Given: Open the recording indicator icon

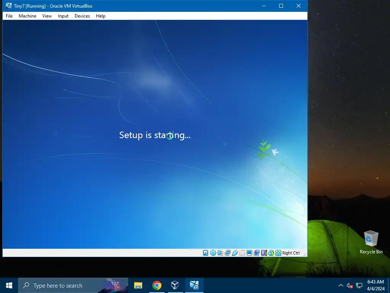Looking at the screenshot, I should click(x=256, y=253).
